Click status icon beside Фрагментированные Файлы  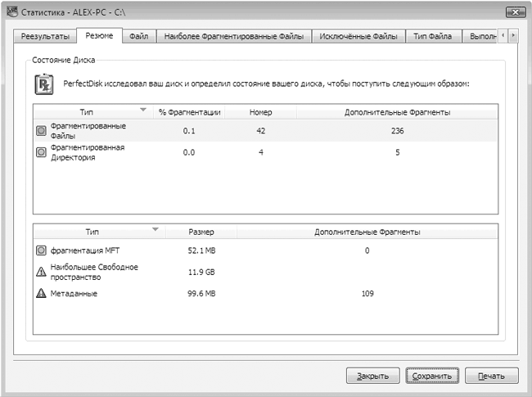41,131
